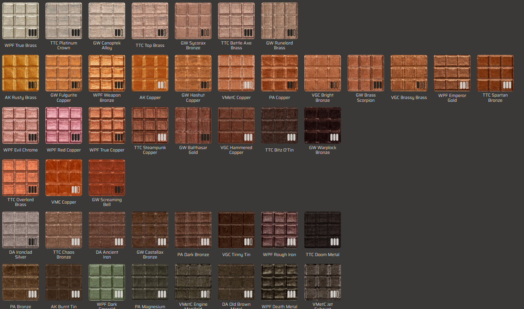This screenshot has width=524, height=309.
Task: Click the TTC Top Brass swatch
Action: coord(150,21)
